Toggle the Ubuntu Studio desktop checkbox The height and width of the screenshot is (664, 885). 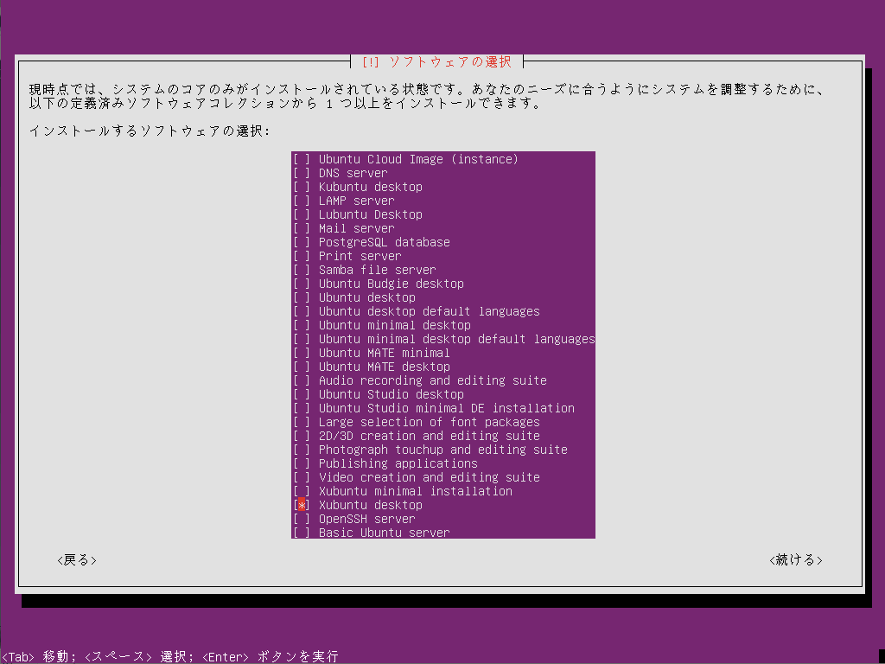tap(302, 394)
